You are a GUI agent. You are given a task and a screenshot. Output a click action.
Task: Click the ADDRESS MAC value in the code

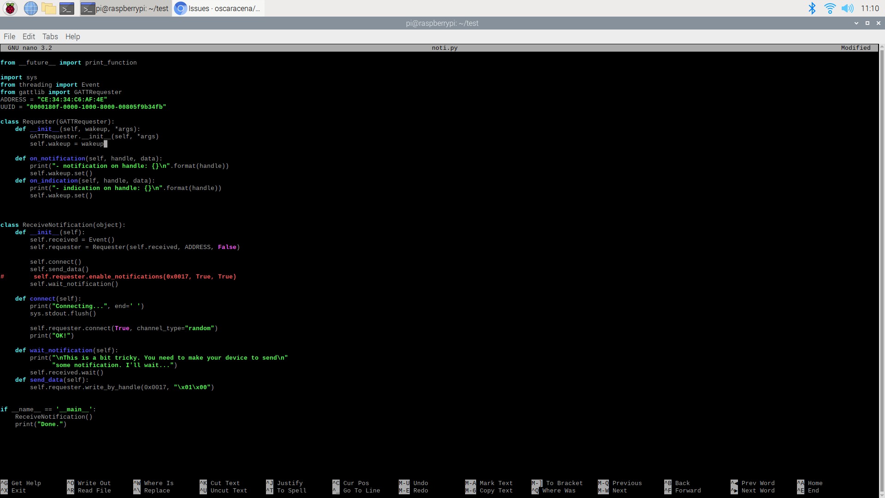click(x=72, y=100)
